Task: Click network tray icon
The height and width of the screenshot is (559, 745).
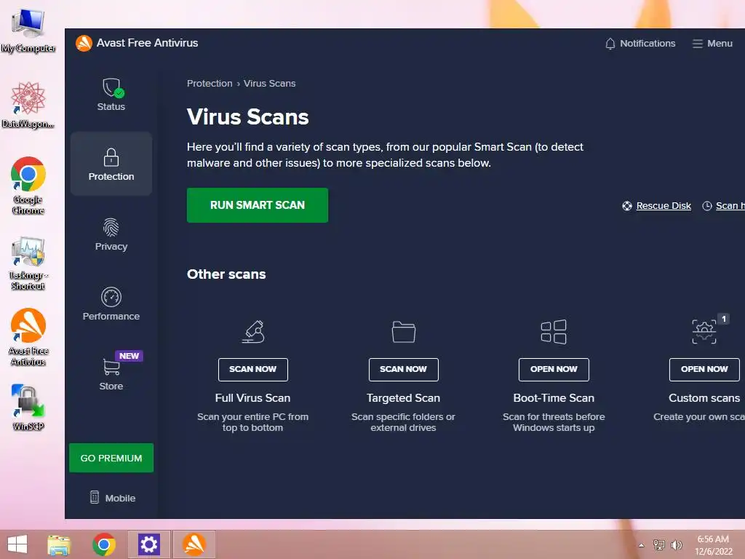Action: tap(659, 544)
